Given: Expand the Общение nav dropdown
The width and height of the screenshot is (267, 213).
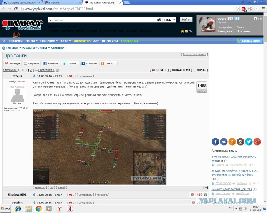Looking at the screenshot, I should coord(49,41).
